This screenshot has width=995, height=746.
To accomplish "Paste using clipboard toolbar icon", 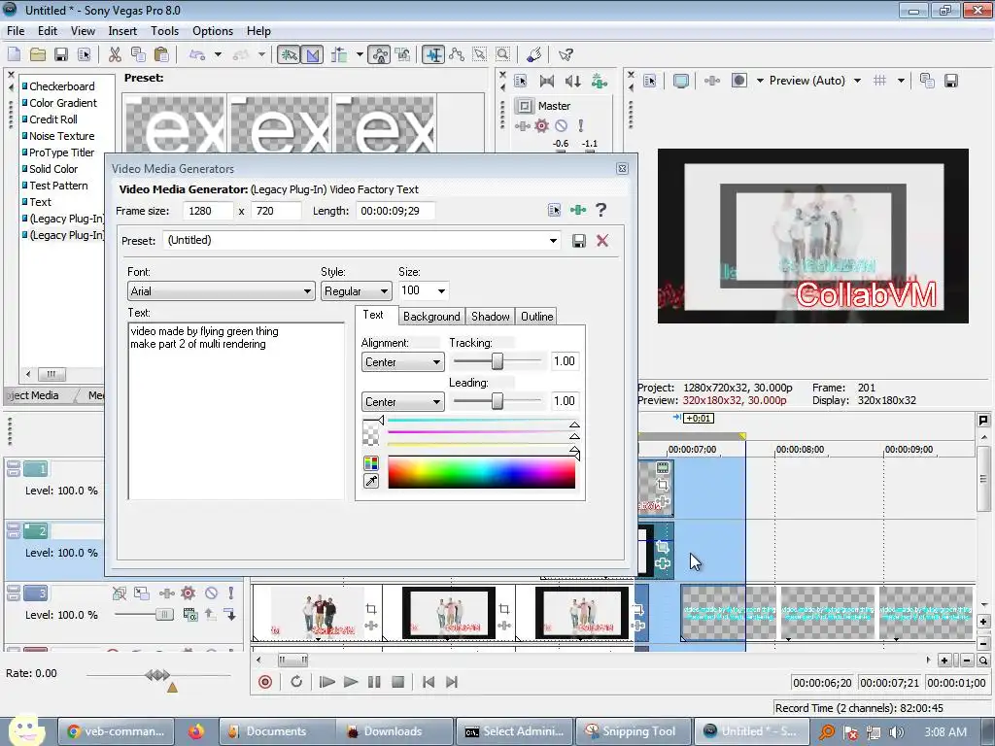I will (161, 54).
